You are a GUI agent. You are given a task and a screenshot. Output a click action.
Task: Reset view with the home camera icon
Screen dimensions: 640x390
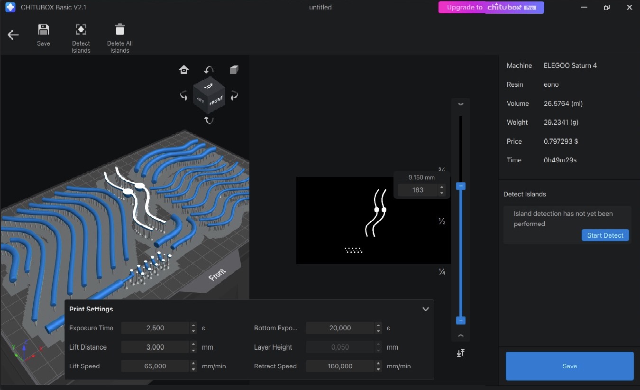click(x=184, y=70)
